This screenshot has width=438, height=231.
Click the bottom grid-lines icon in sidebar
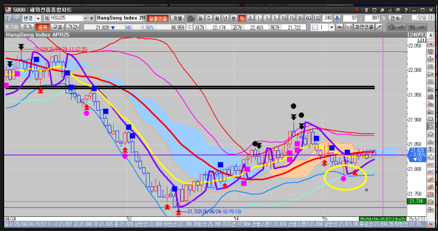tap(430, 209)
